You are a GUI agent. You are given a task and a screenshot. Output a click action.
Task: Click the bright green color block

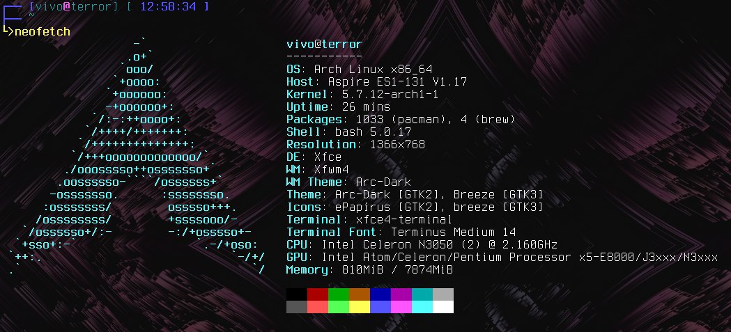[339, 307]
